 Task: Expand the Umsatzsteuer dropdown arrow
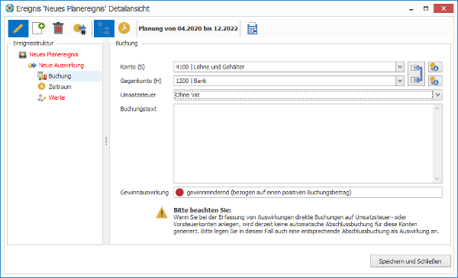point(437,94)
